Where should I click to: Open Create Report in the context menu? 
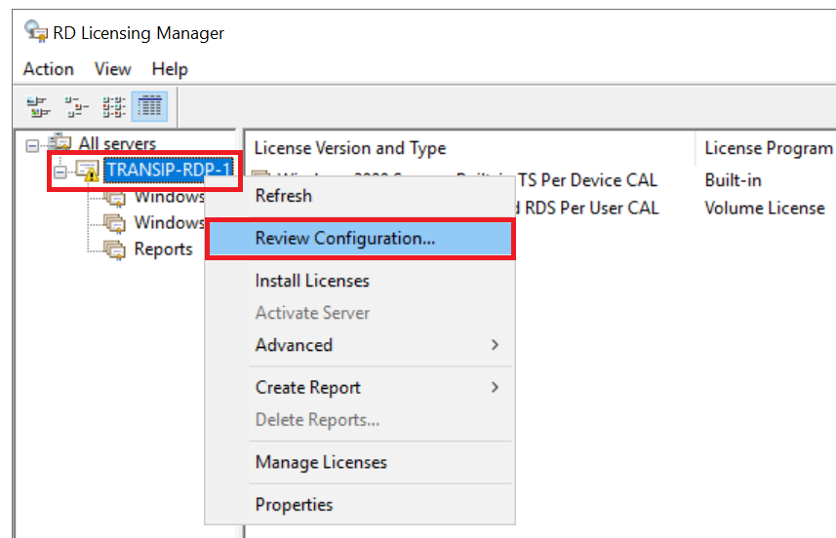pos(360,387)
